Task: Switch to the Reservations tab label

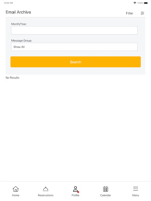Action: point(46,195)
